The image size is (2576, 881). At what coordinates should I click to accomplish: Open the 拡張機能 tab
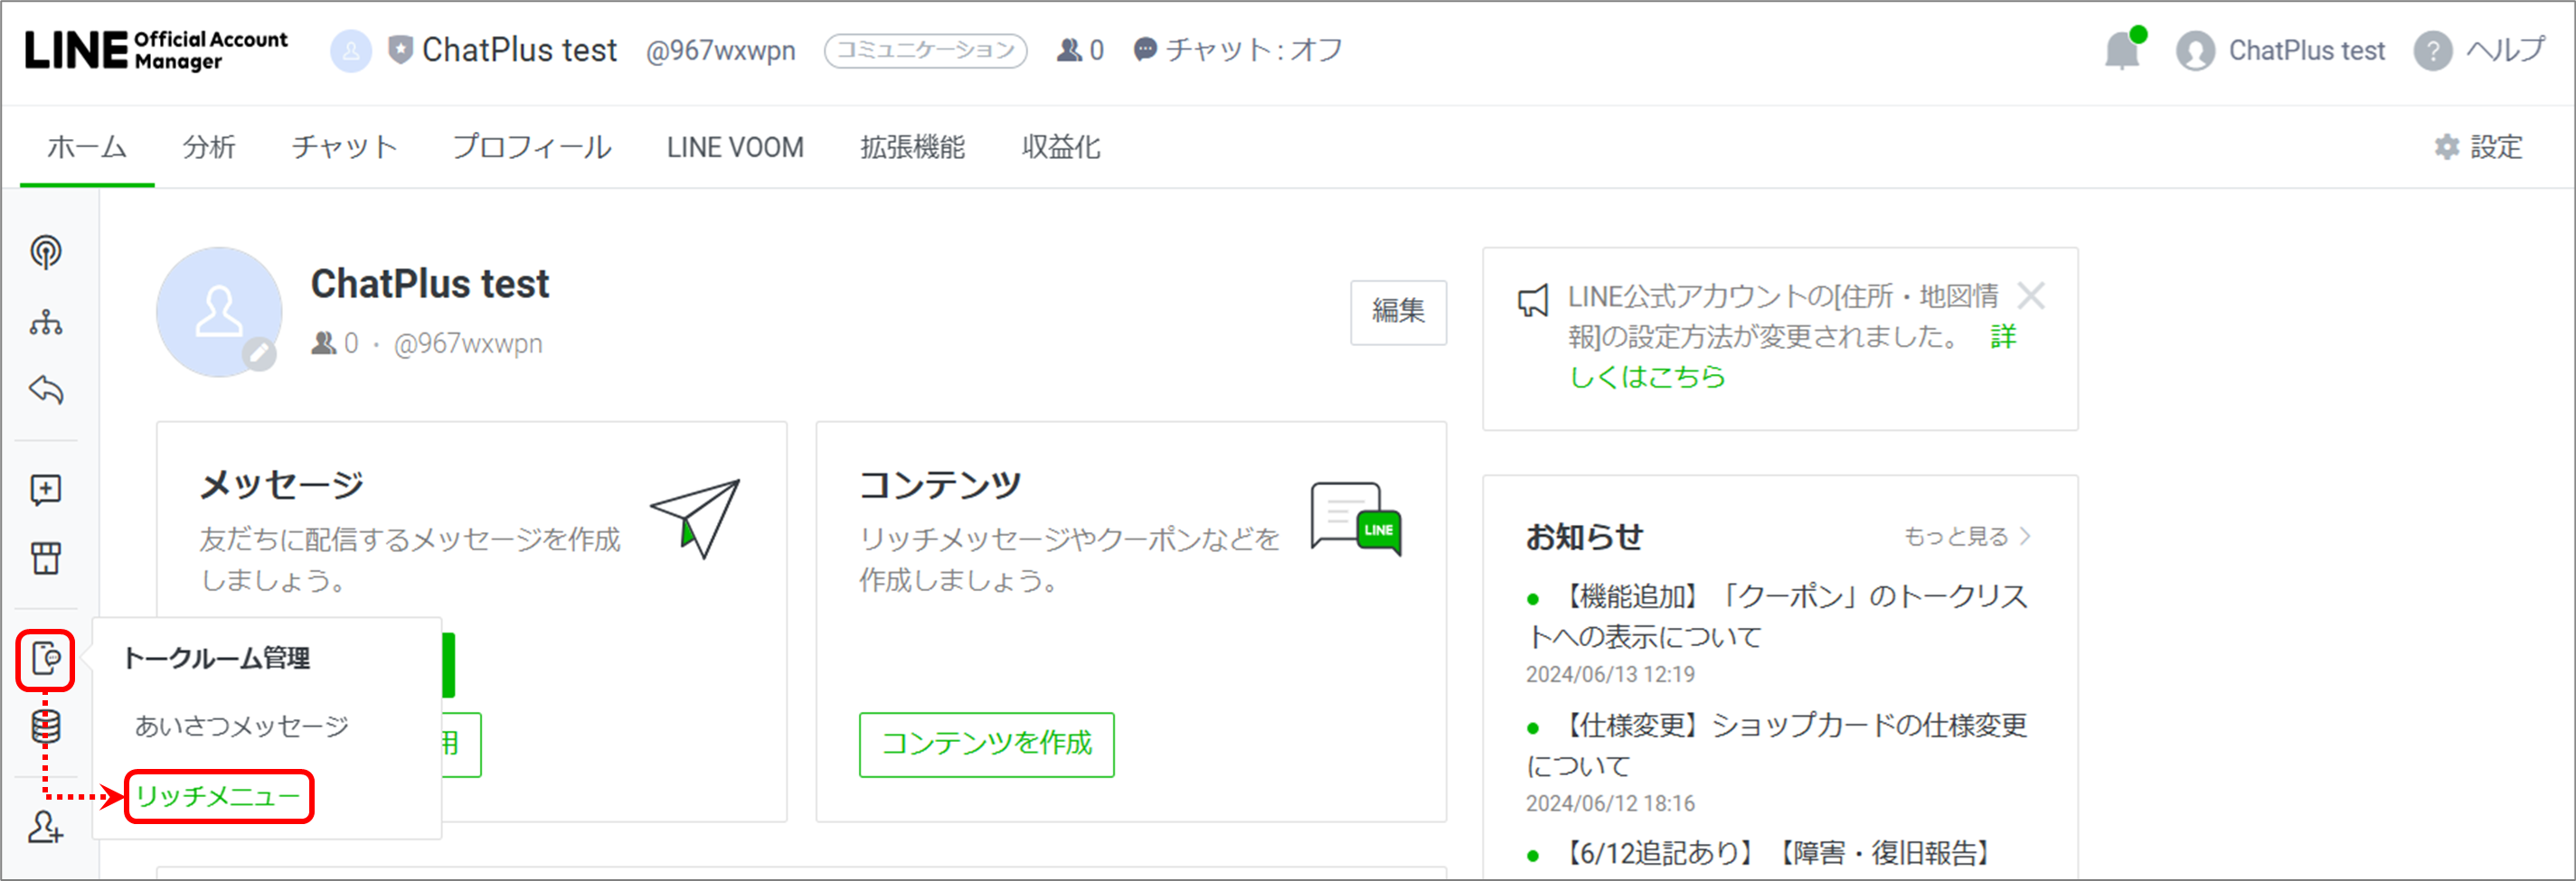click(912, 146)
